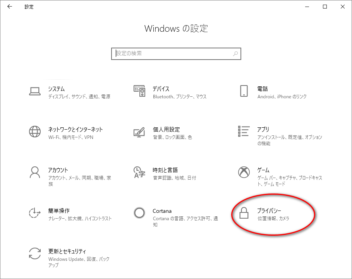Screen dimensions: 352x279
Task: Click the 更新とセキュリティ label
Action: coord(67,251)
